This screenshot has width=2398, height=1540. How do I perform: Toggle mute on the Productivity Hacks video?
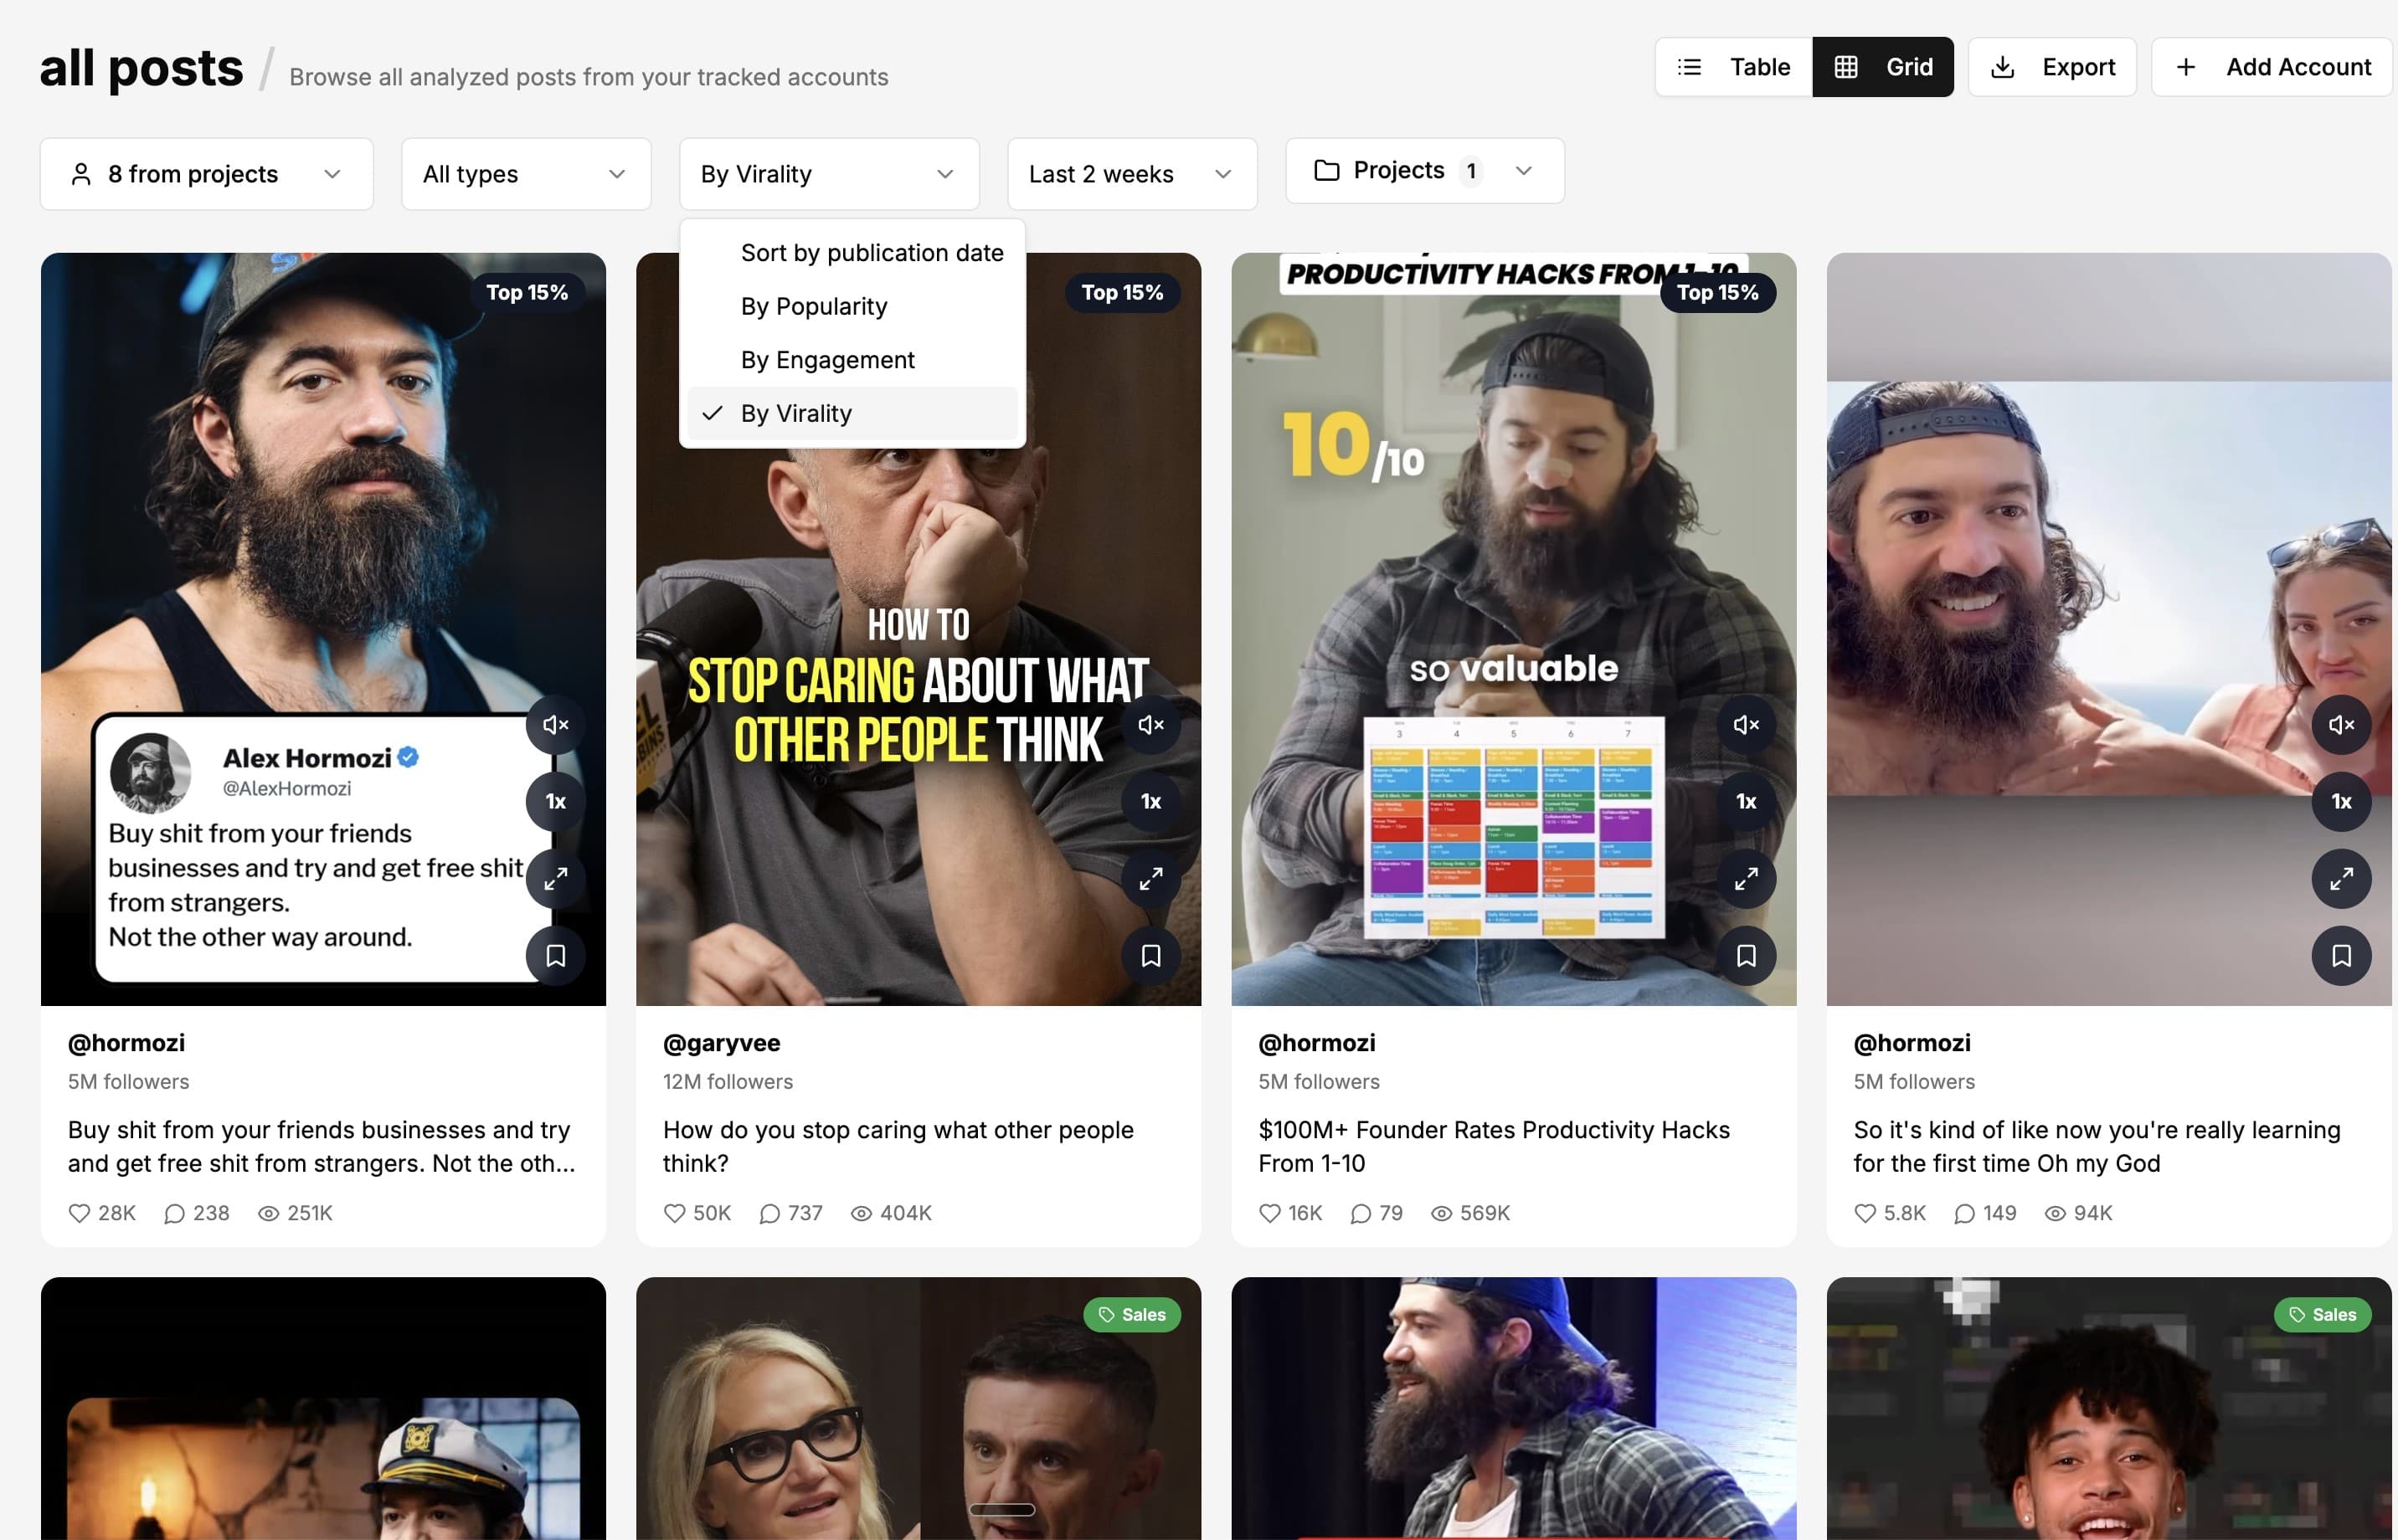coord(1746,724)
